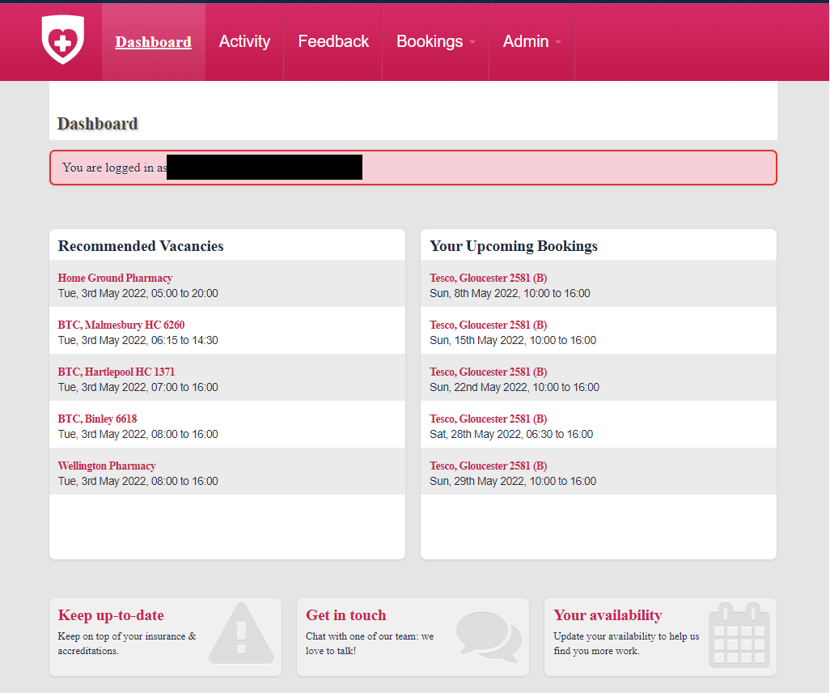Expand the Bookings dropdown menu
The height and width of the screenshot is (693, 830).
(x=435, y=41)
